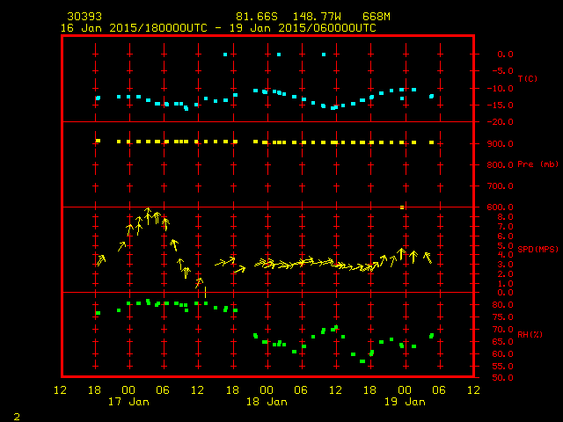Click the page number 2 at bottom left
Screen dimensions: 563x422
[x=17, y=417]
